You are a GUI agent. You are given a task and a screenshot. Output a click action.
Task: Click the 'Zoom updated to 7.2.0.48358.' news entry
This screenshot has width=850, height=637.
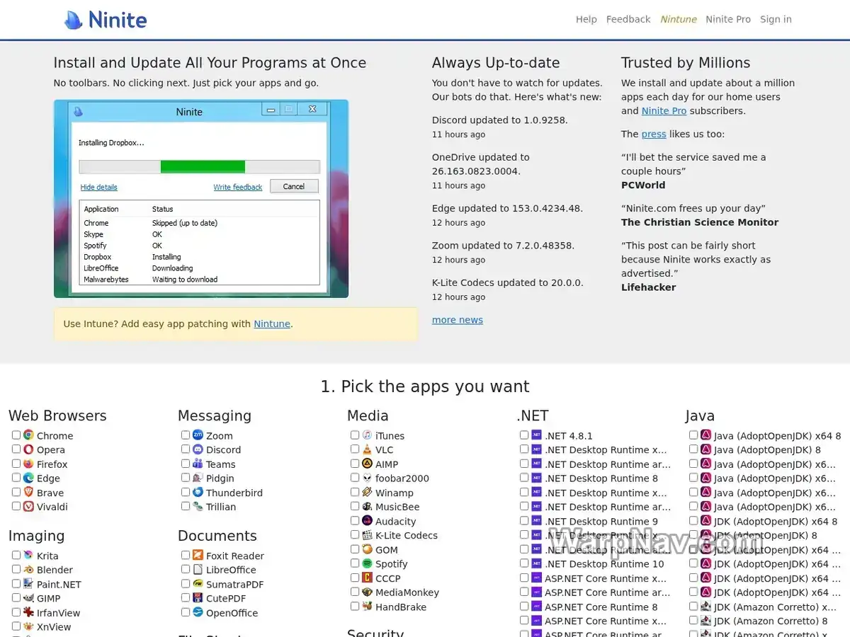504,246
